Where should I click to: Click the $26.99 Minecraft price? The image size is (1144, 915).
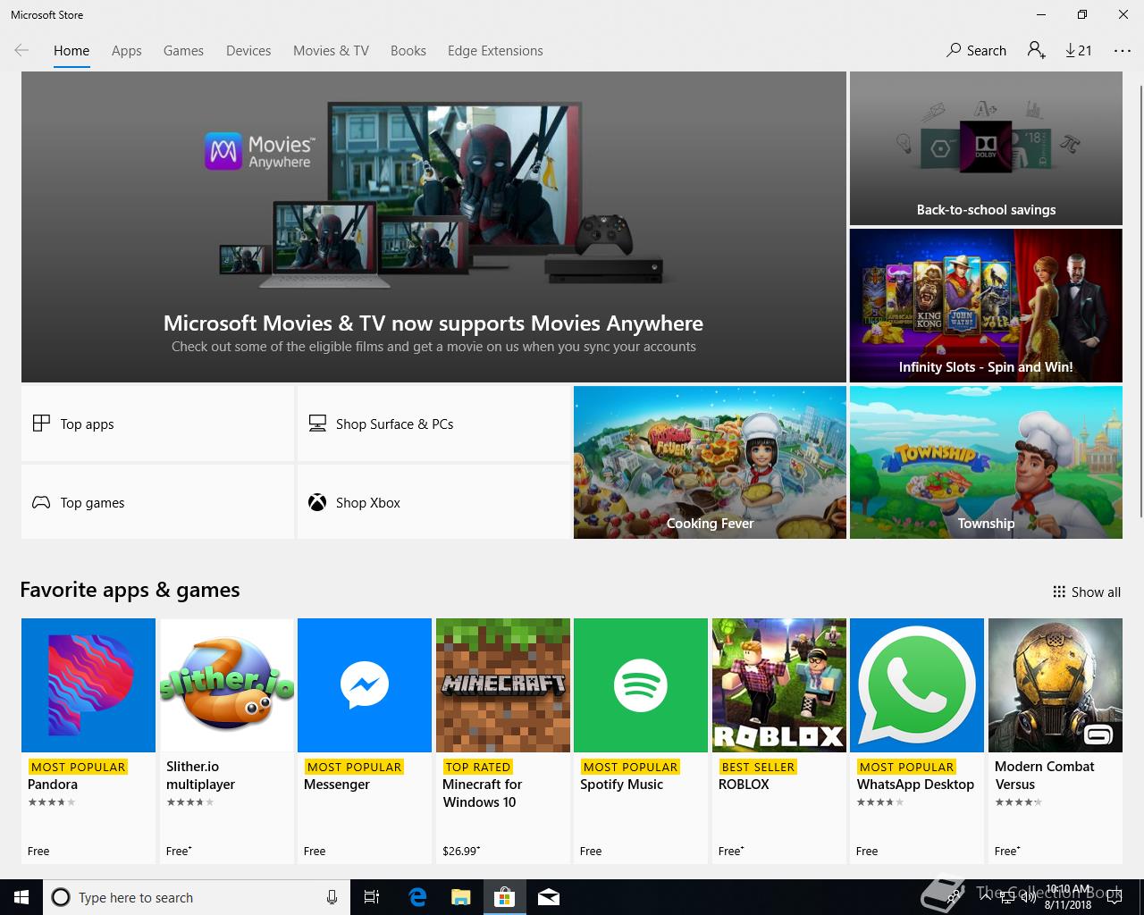[460, 851]
